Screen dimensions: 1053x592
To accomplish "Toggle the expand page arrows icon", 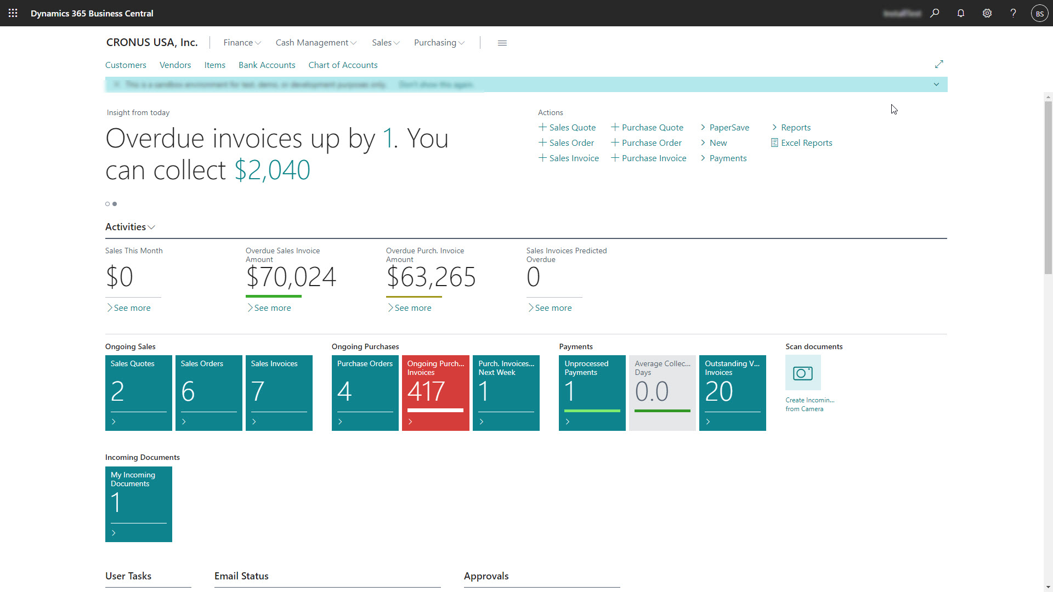I will tap(939, 64).
